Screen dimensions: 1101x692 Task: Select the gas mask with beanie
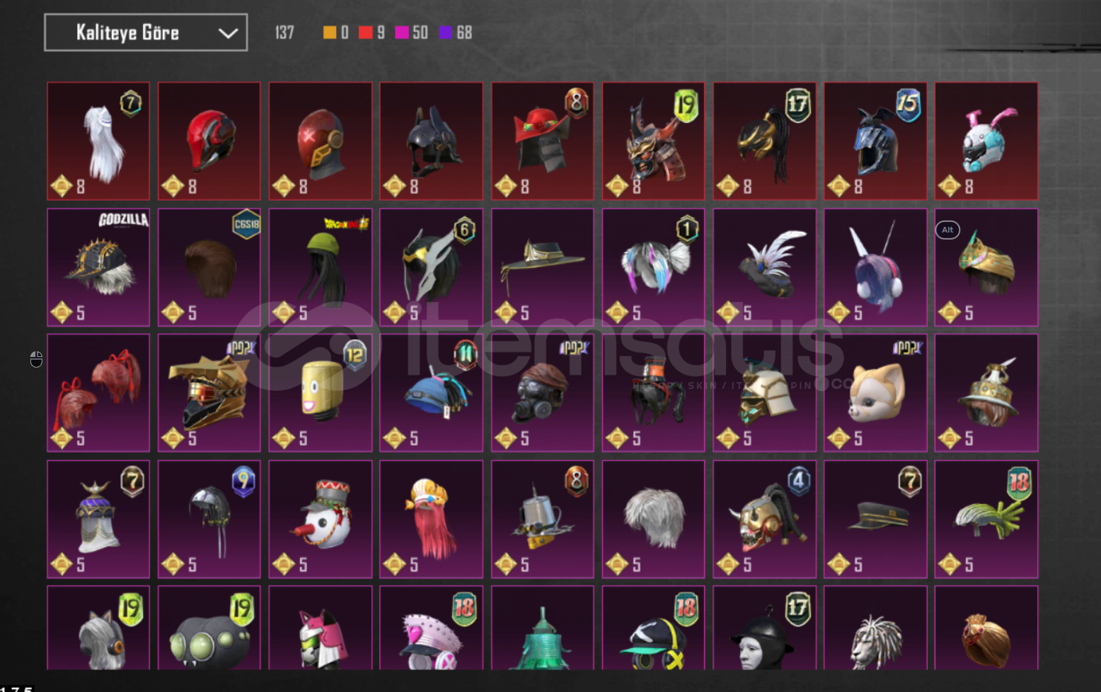(x=543, y=393)
